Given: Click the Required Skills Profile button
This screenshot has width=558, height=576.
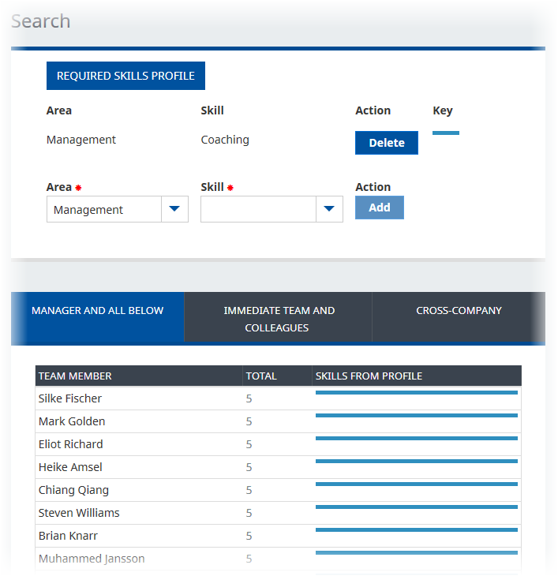Looking at the screenshot, I should tap(125, 76).
